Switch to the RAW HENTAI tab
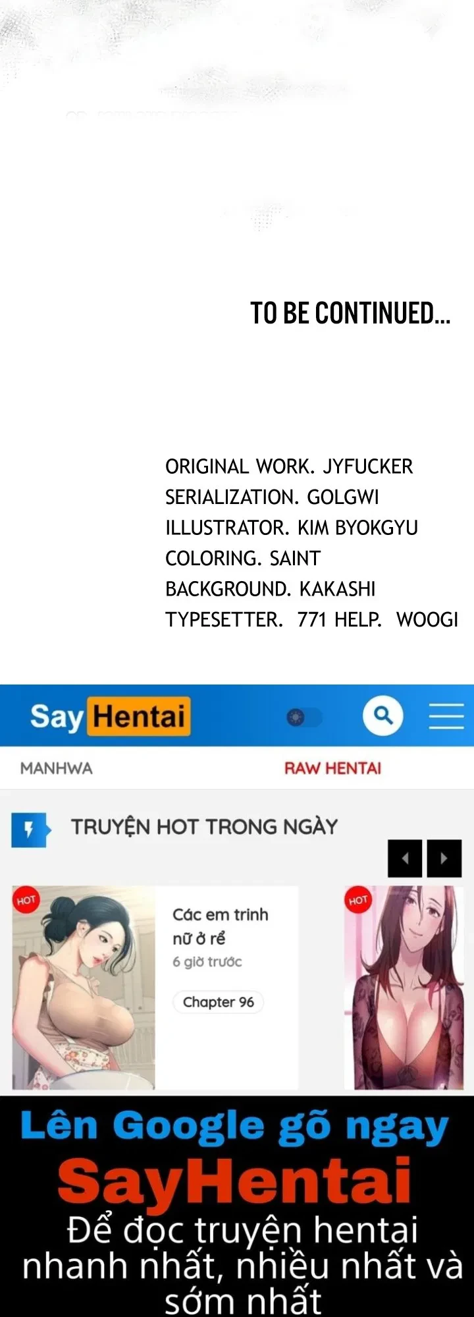The image size is (474, 1317). (332, 768)
